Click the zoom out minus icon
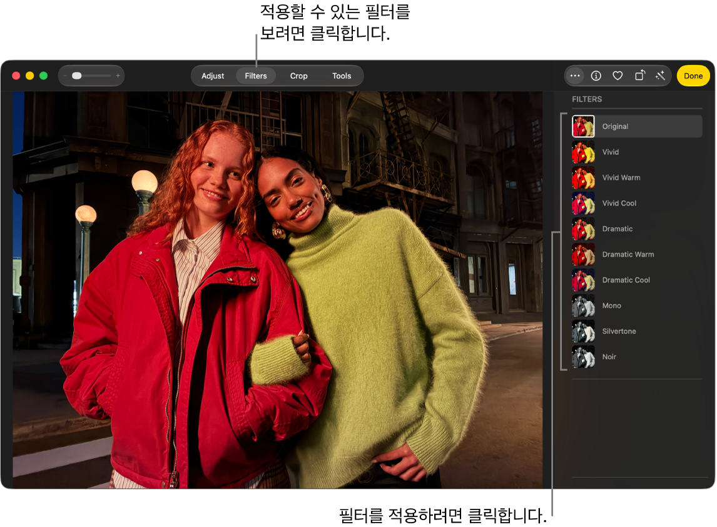717x527 pixels. click(x=65, y=76)
